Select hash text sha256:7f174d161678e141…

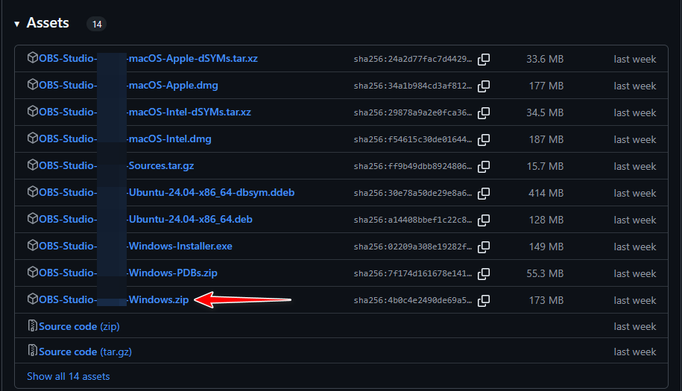tap(413, 274)
